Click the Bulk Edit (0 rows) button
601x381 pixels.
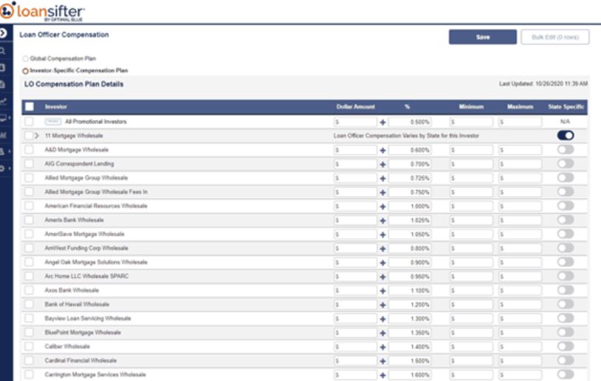pos(555,37)
